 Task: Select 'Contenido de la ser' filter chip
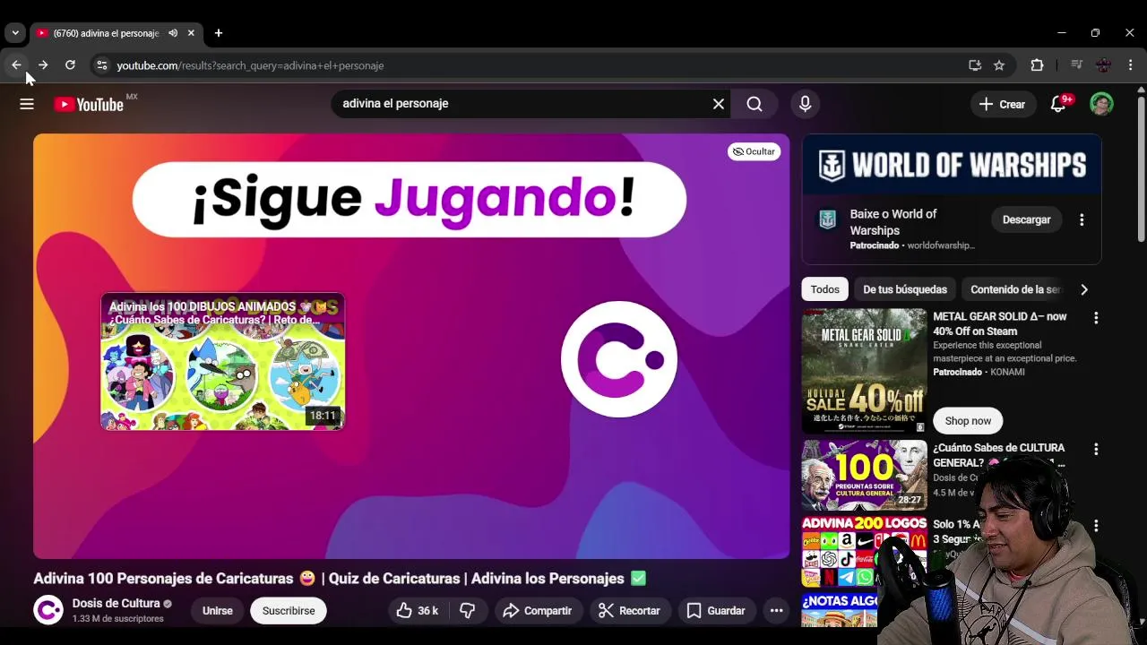(1015, 289)
